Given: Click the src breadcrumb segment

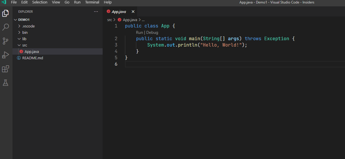Looking at the screenshot, I should pyautogui.click(x=110, y=20).
